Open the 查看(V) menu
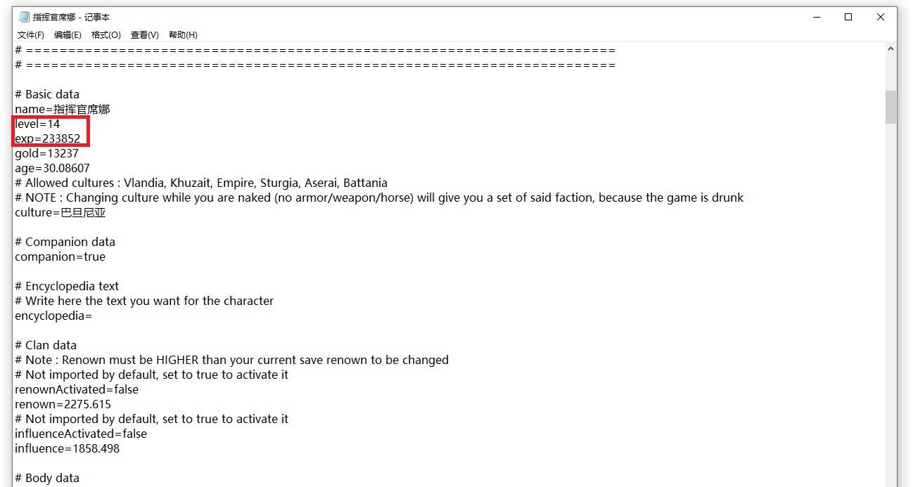Image resolution: width=913 pixels, height=487 pixels. coord(145,34)
